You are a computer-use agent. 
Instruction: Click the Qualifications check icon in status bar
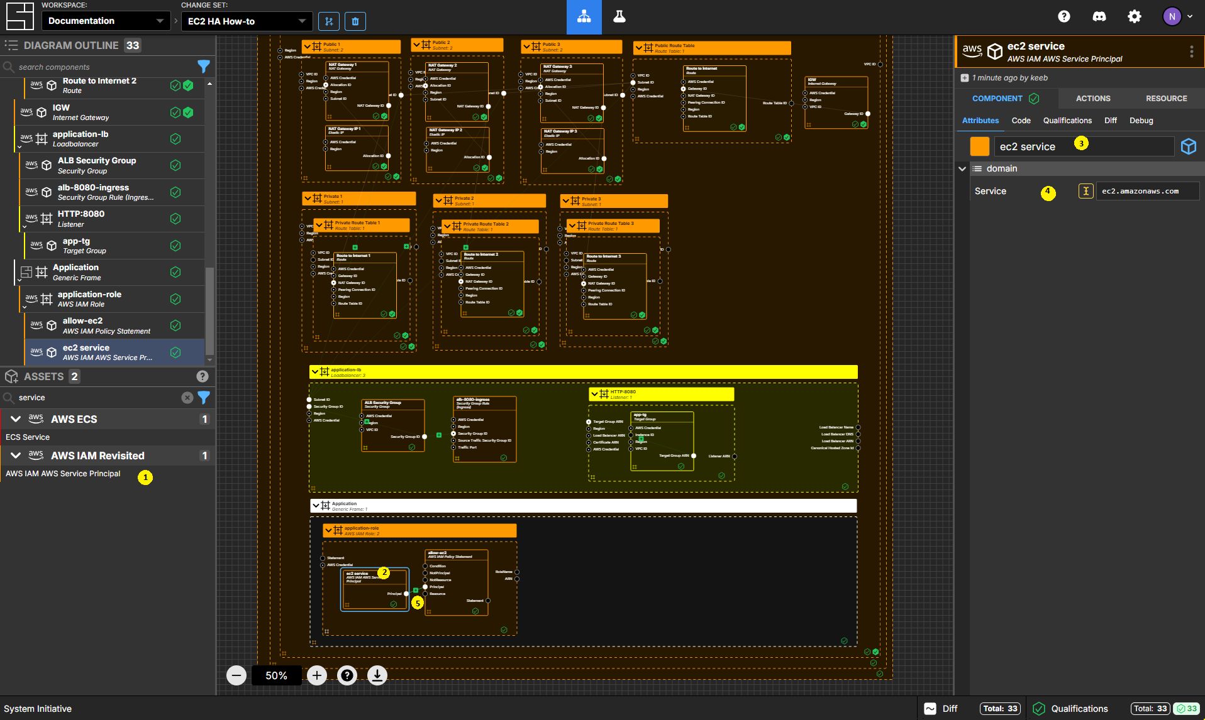point(1039,709)
